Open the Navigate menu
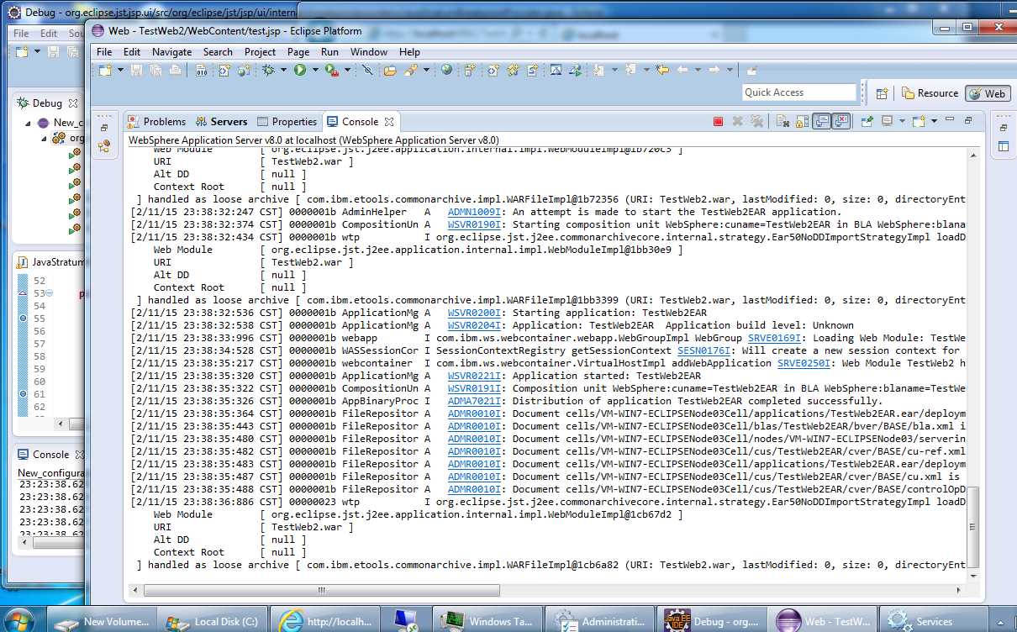1017x632 pixels. pyautogui.click(x=171, y=52)
